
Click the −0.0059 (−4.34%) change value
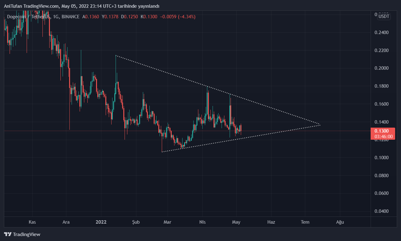click(x=178, y=17)
